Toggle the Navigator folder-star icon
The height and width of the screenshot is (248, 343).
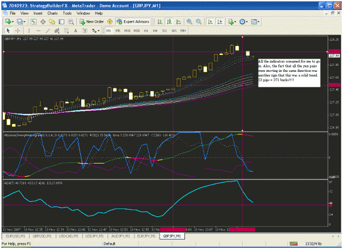coord(52,21)
